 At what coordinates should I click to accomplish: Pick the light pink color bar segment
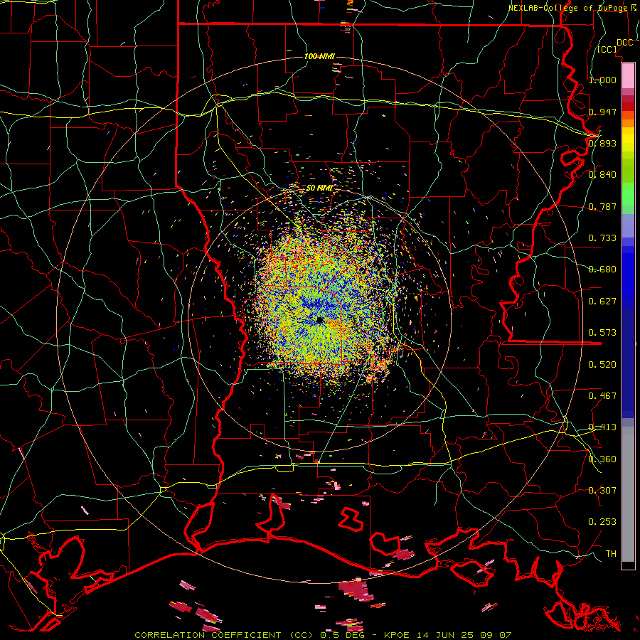(628, 75)
